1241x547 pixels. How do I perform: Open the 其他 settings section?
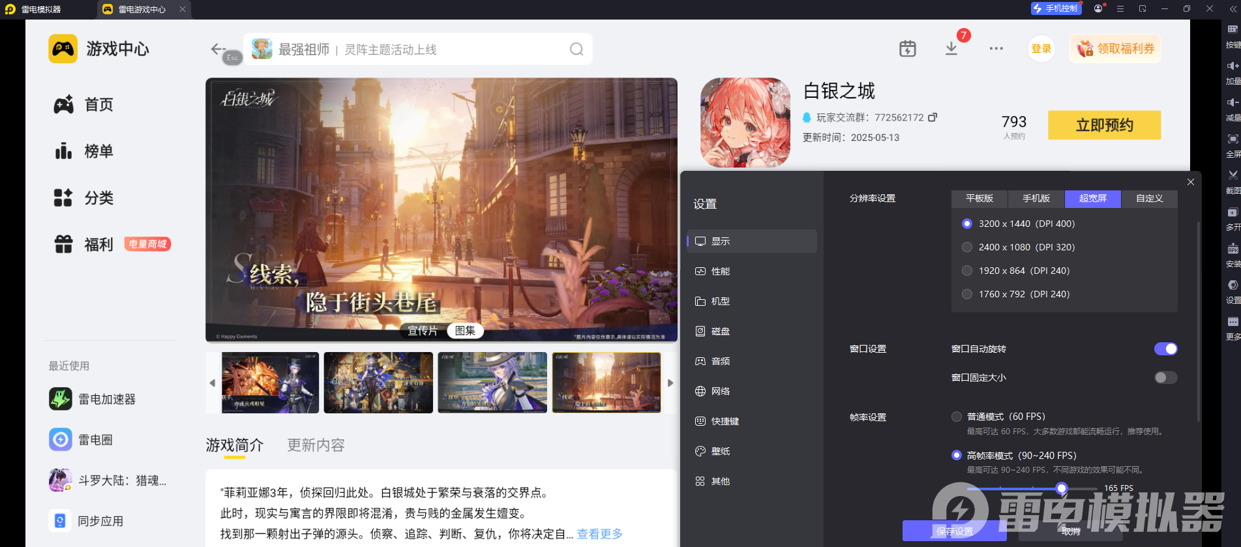pos(752,481)
